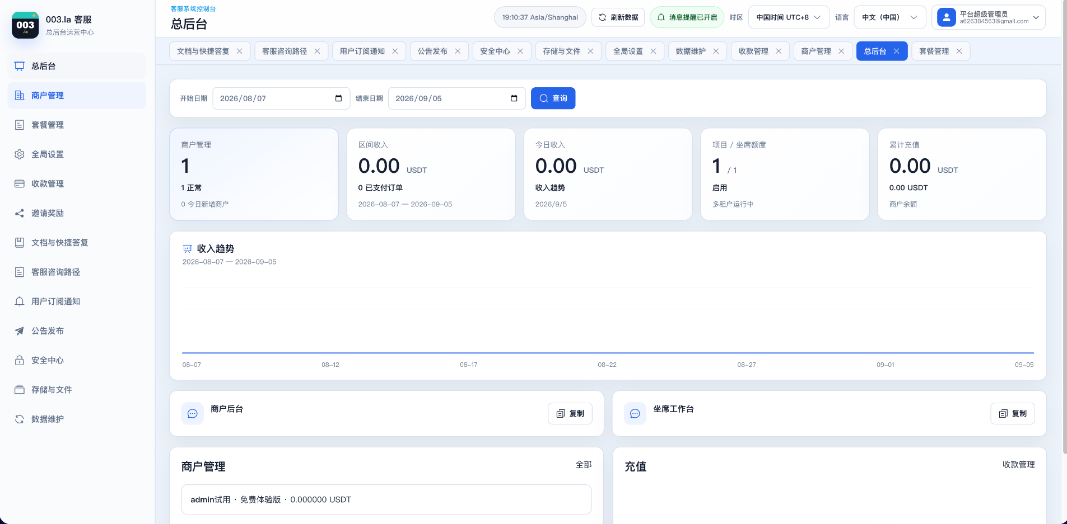This screenshot has width=1067, height=524.
Task: Close the 客服咨询路径 tab
Action: pos(317,51)
